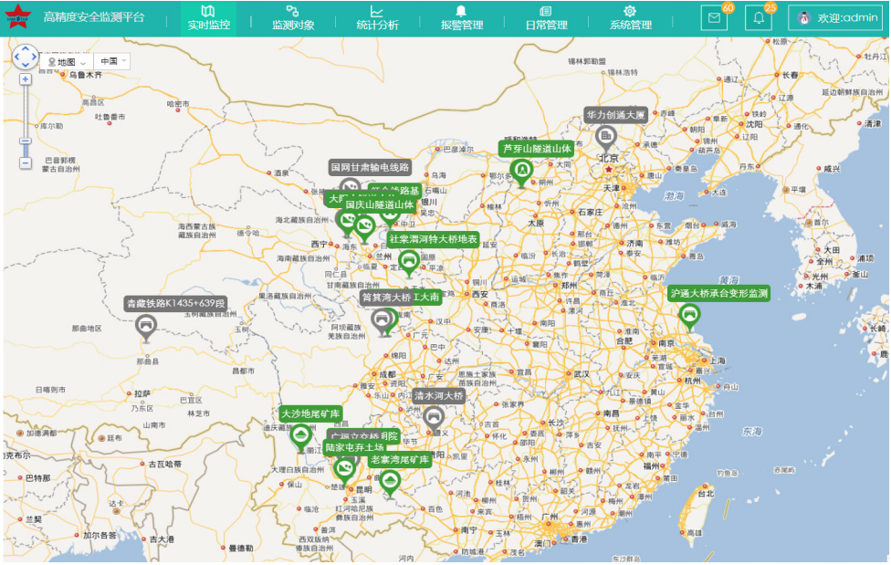Click the 沪通大桥承台变形监测 bridge marker
Viewport: 891px width, 565px height.
[689, 316]
